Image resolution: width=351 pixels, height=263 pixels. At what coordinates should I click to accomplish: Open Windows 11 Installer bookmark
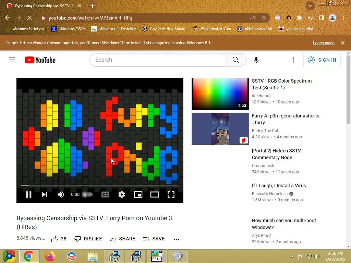point(114,29)
